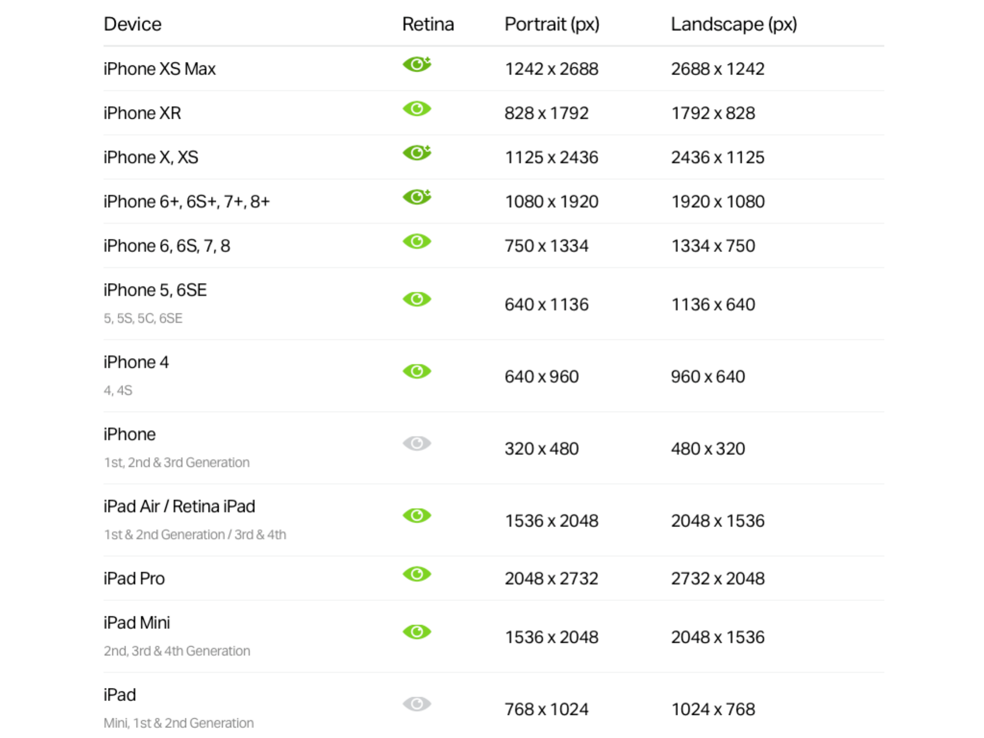Click the gray eye icon for original iPhone
Image resolution: width=984 pixels, height=738 pixels.
417,443
